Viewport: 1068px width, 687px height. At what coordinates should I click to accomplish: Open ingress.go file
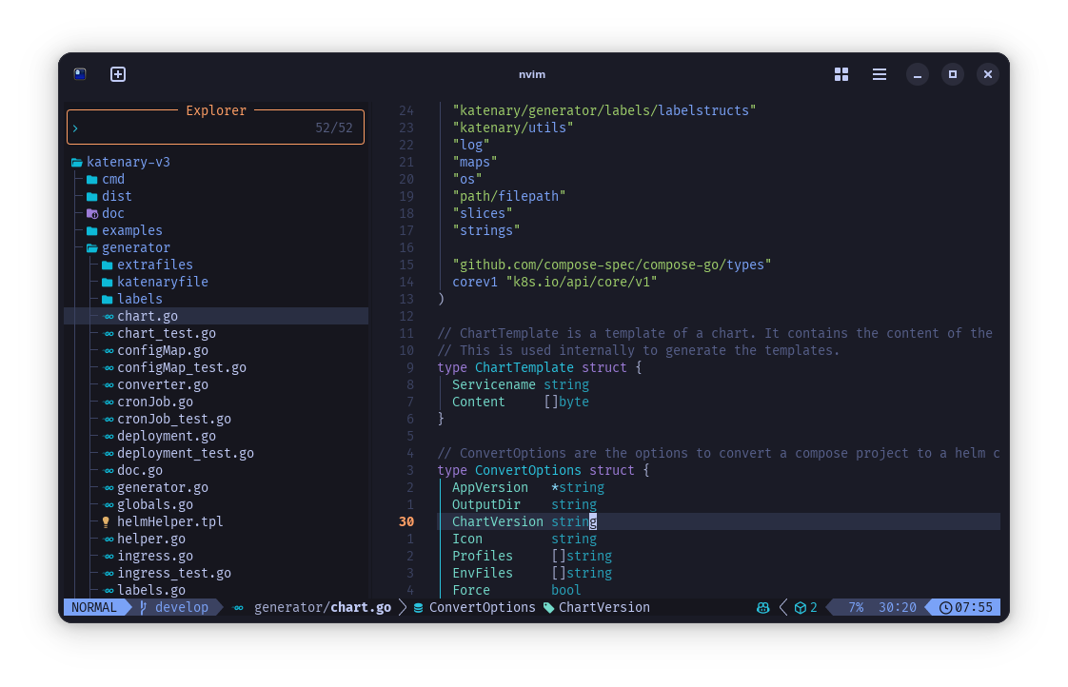(154, 557)
